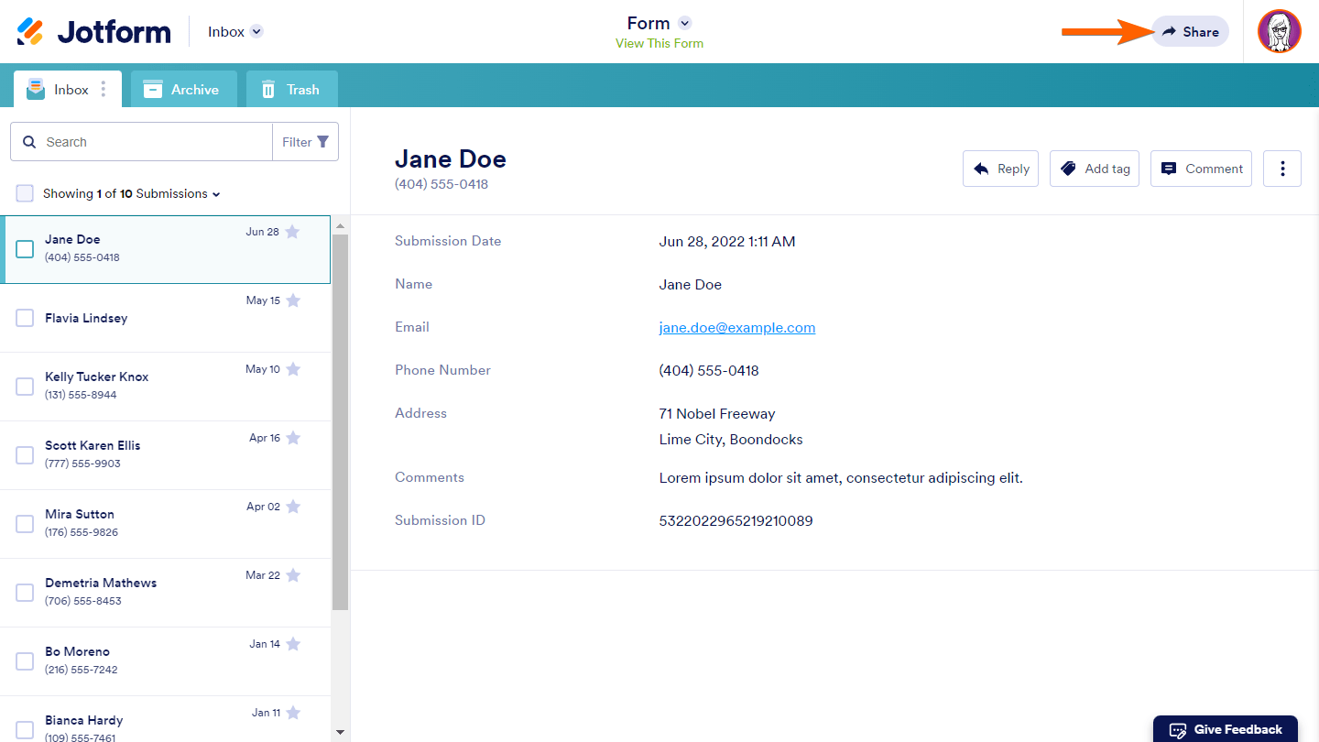Viewport: 1319px width, 742px height.
Task: Open the jane.doe@example.com email link
Action: [736, 328]
